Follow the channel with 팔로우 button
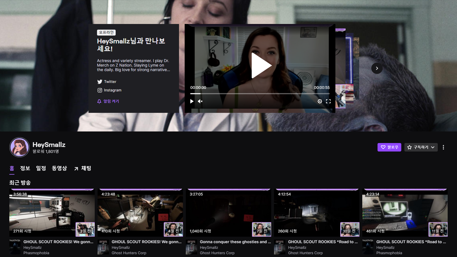Screen dimensions: 457x257 pyautogui.click(x=389, y=147)
